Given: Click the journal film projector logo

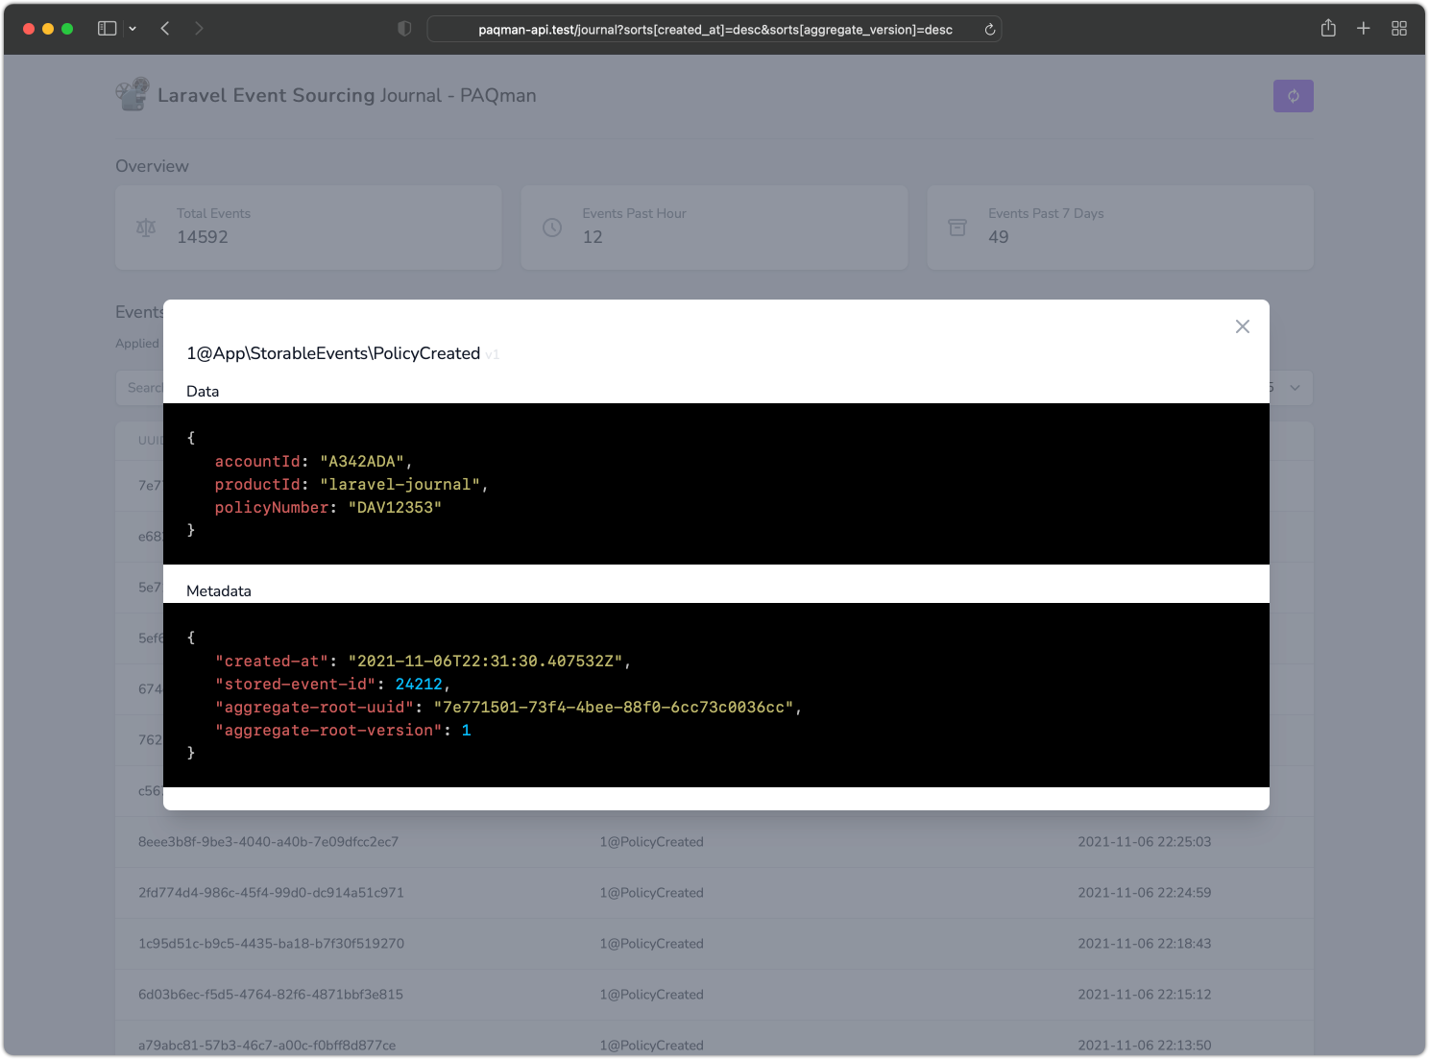Looking at the screenshot, I should [133, 94].
